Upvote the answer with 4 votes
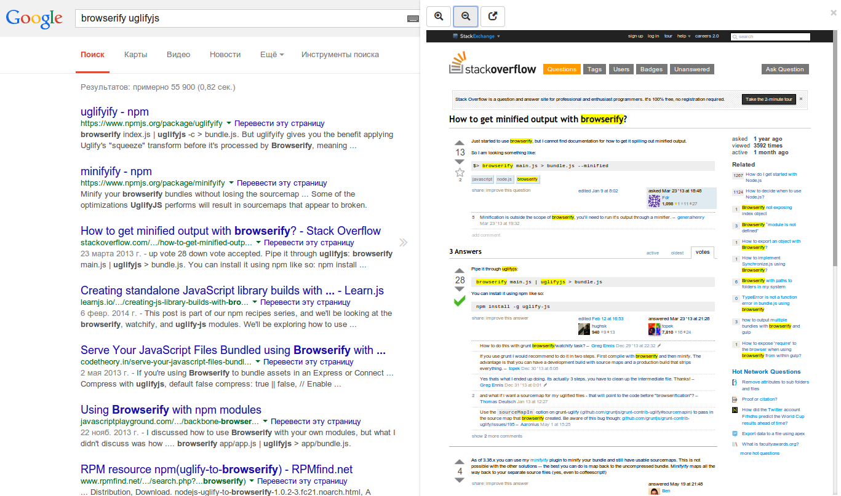841x496 pixels. (x=460, y=462)
